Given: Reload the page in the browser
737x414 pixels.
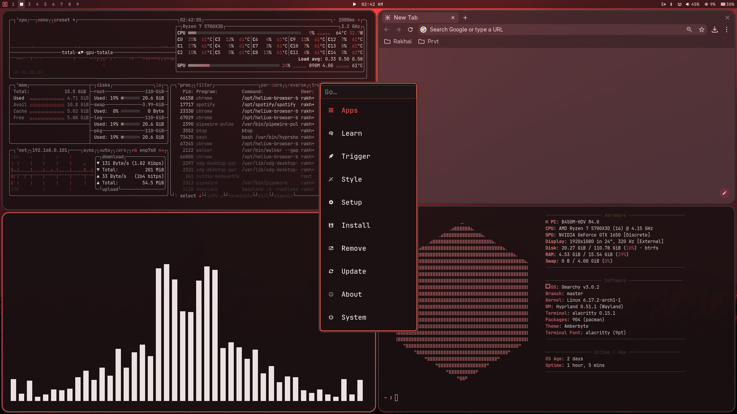Looking at the screenshot, I should point(410,30).
